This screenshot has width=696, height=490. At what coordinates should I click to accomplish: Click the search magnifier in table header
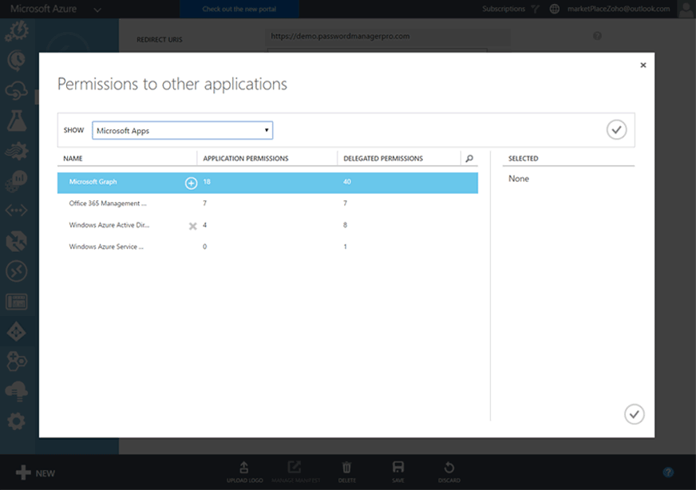(x=469, y=159)
